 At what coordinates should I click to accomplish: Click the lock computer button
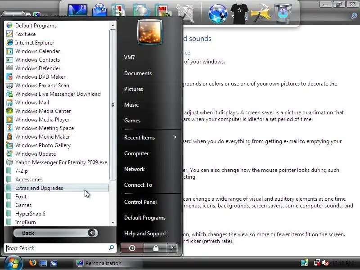pyautogui.click(x=156, y=248)
